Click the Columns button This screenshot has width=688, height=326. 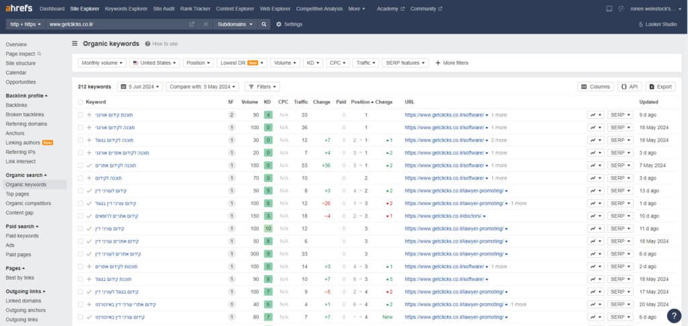tap(595, 87)
